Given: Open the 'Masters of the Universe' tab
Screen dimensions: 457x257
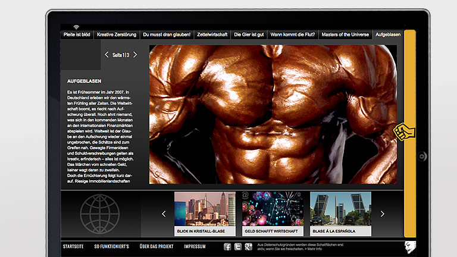Looking at the screenshot, I should point(345,35).
